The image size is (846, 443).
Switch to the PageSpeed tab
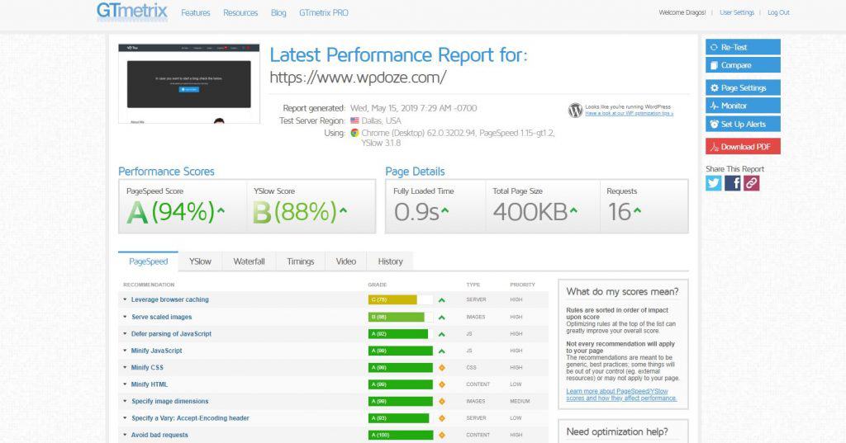(149, 262)
